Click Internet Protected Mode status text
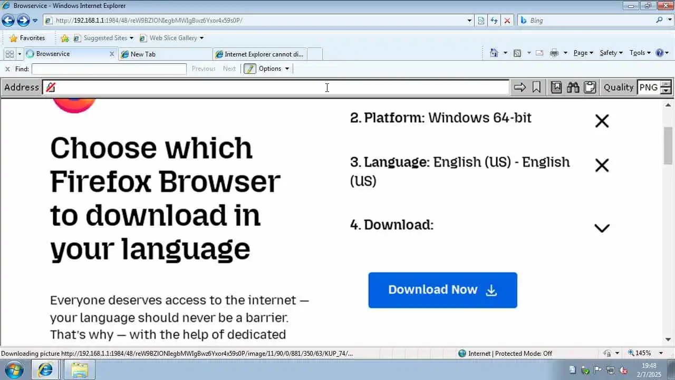 [x=510, y=354]
